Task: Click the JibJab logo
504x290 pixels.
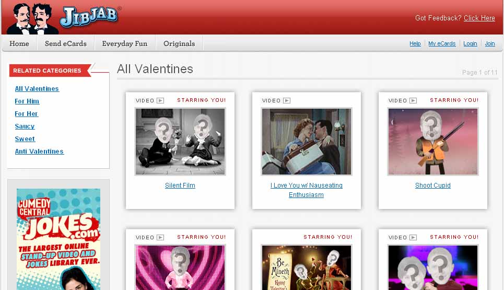Action: pyautogui.click(x=89, y=16)
